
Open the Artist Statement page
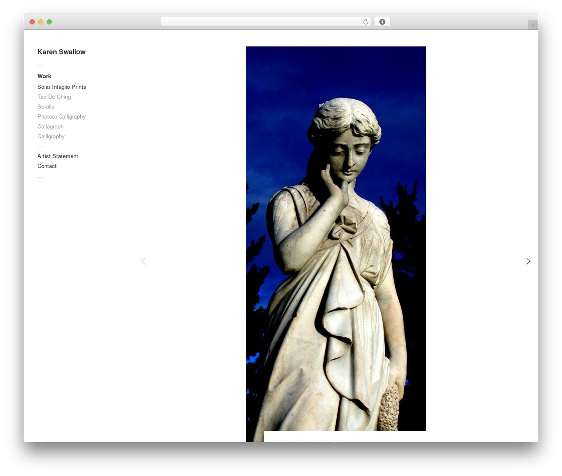tap(58, 156)
